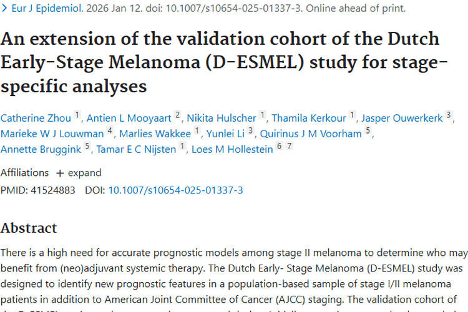Viewport: 468px width, 312px height.
Task: Open Marieke W J Louwman's link
Action: (x=52, y=133)
